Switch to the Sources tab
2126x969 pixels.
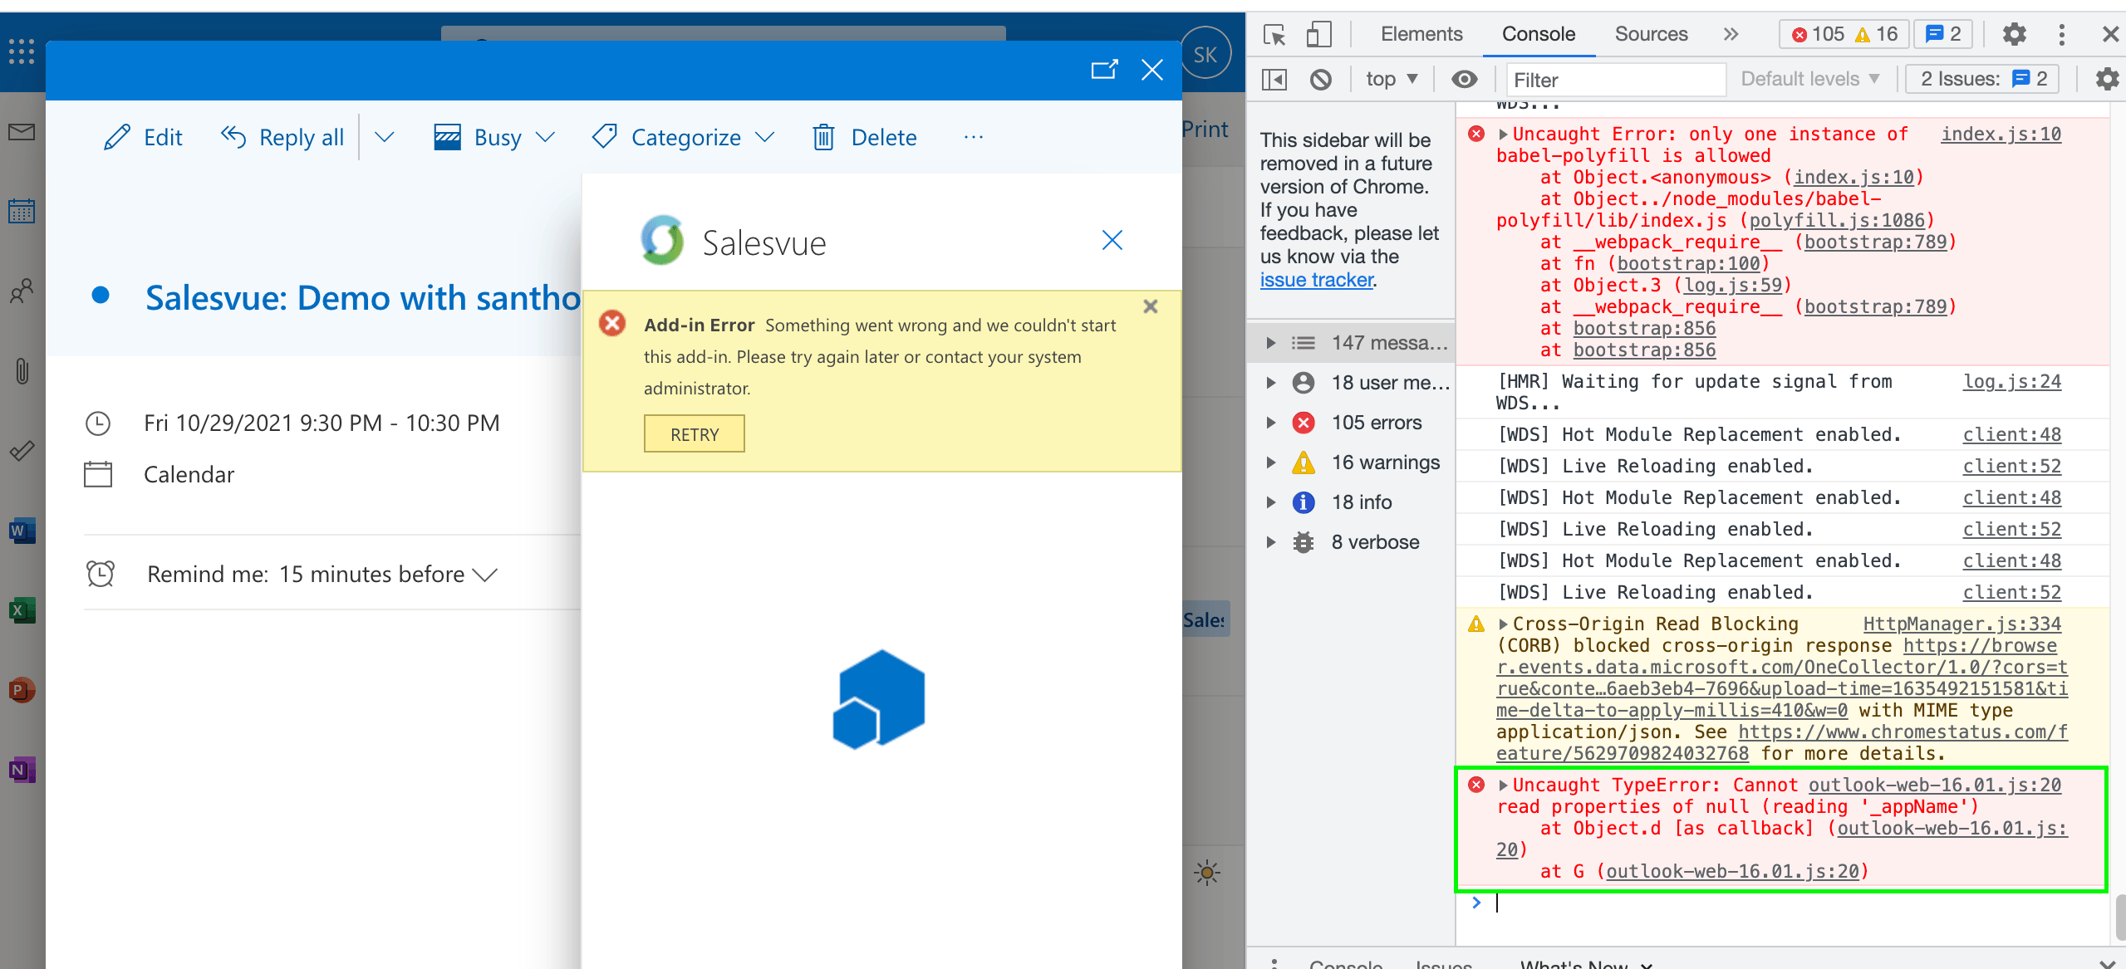1651,34
